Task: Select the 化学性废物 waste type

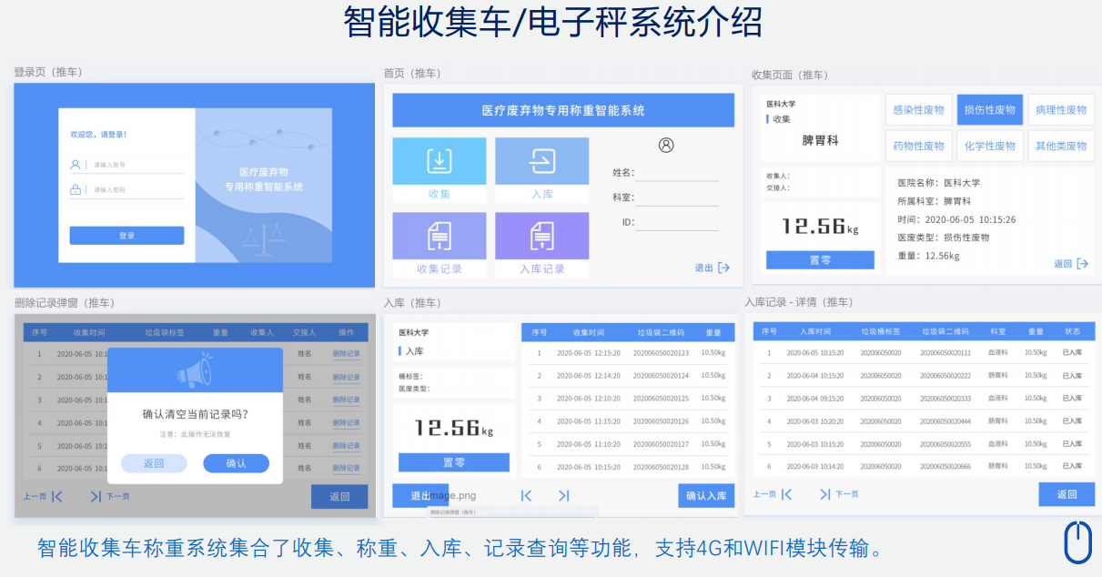Action: (x=989, y=146)
